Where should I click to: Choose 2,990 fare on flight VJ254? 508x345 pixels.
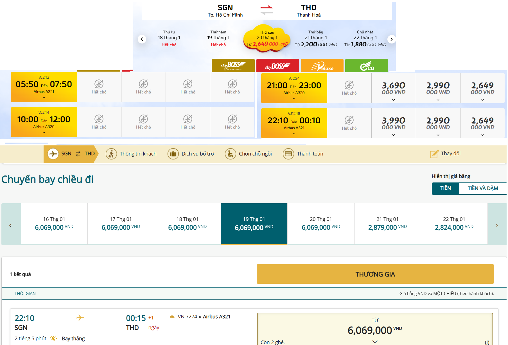438,88
